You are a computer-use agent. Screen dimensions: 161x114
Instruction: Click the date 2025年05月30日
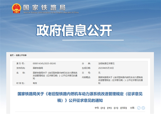coord(106,68)
